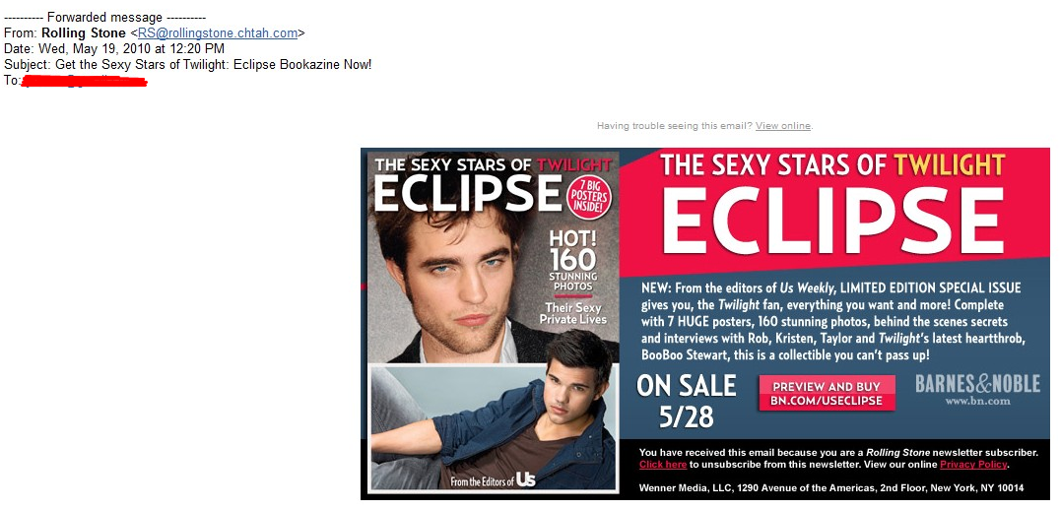Click the large white ECLIPSE banner title
Screen dimensions: 1060x510
tap(832, 221)
